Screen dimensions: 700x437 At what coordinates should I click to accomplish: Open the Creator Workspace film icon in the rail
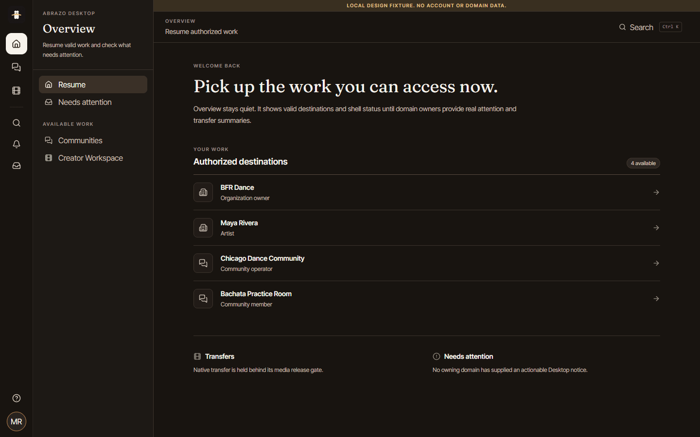coord(17,90)
